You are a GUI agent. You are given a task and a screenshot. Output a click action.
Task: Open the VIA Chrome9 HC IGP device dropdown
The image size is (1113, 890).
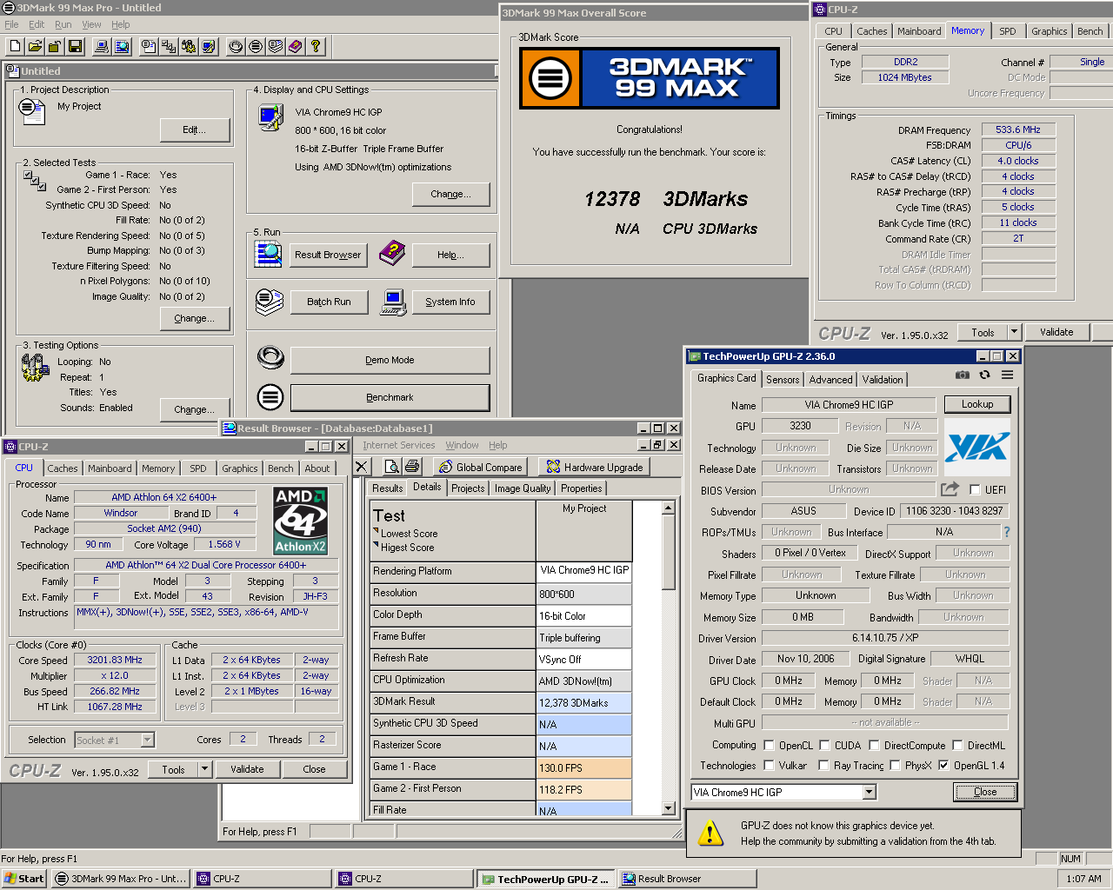pyautogui.click(x=869, y=792)
